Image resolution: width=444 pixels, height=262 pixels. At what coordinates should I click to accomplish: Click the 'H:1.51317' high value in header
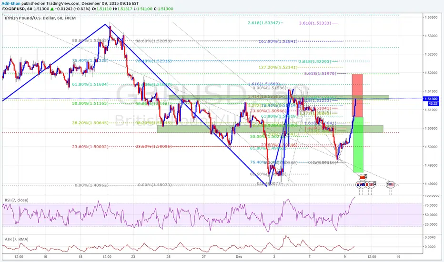click(x=122, y=9)
